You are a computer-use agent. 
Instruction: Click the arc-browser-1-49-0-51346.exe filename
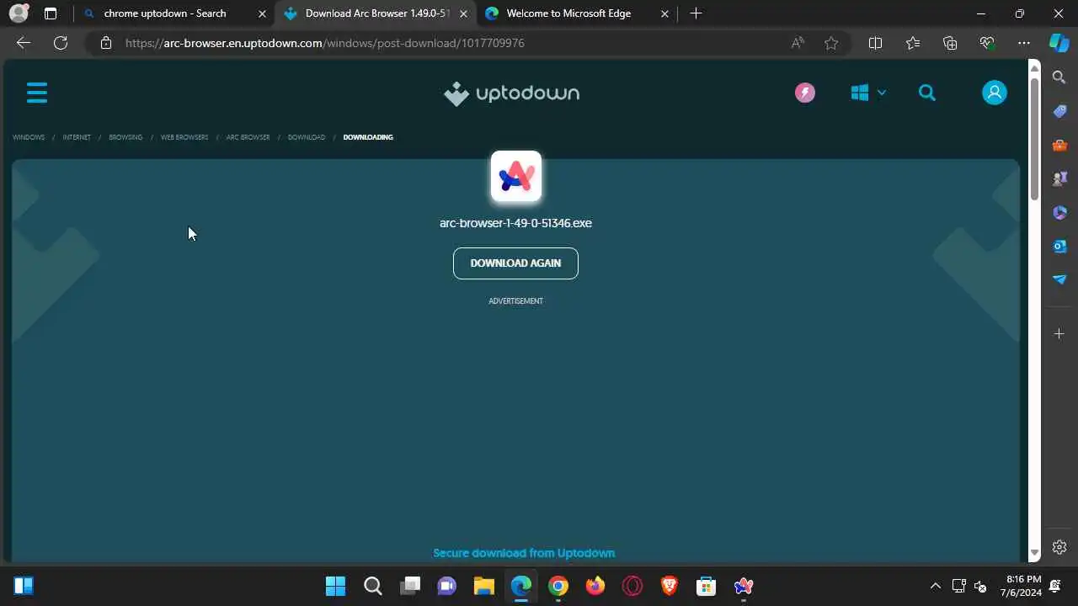tap(515, 223)
